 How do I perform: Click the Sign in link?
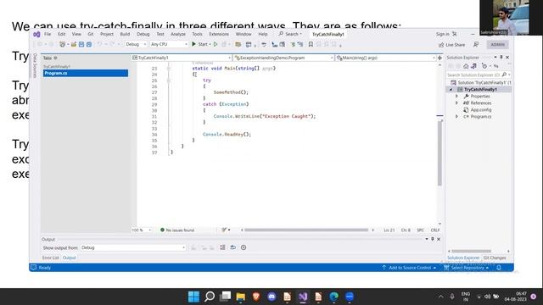(443, 34)
